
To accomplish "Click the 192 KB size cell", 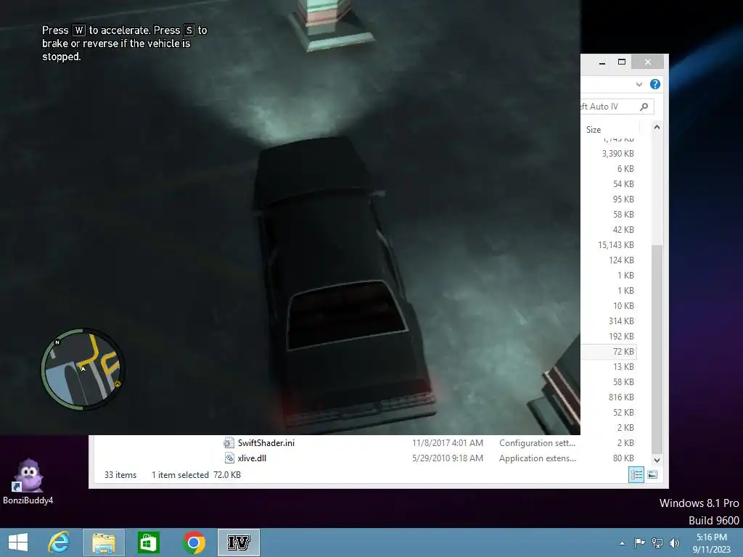I will (x=621, y=337).
